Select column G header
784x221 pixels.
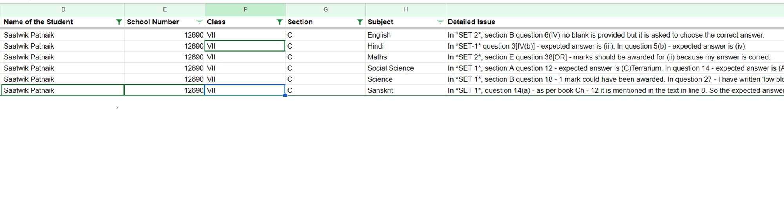325,9
